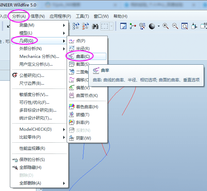Click the repaint window icon

pyautogui.click(x=123, y=26)
